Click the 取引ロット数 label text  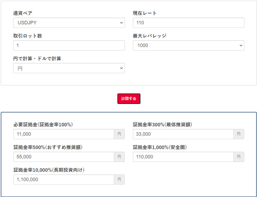28,36
